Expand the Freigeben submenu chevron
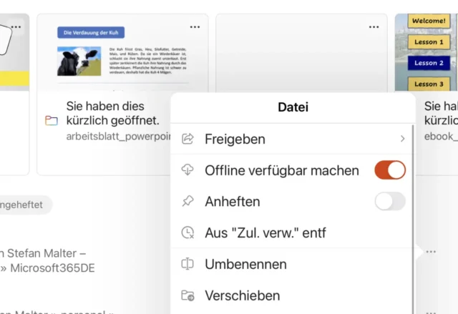Screen dimensions: 458x314 point(402,139)
